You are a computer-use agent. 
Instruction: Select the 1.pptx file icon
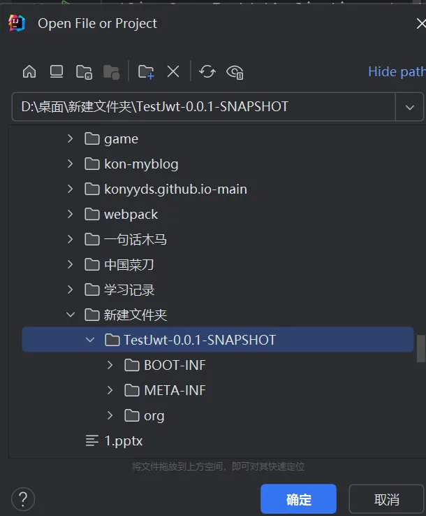pyautogui.click(x=91, y=440)
